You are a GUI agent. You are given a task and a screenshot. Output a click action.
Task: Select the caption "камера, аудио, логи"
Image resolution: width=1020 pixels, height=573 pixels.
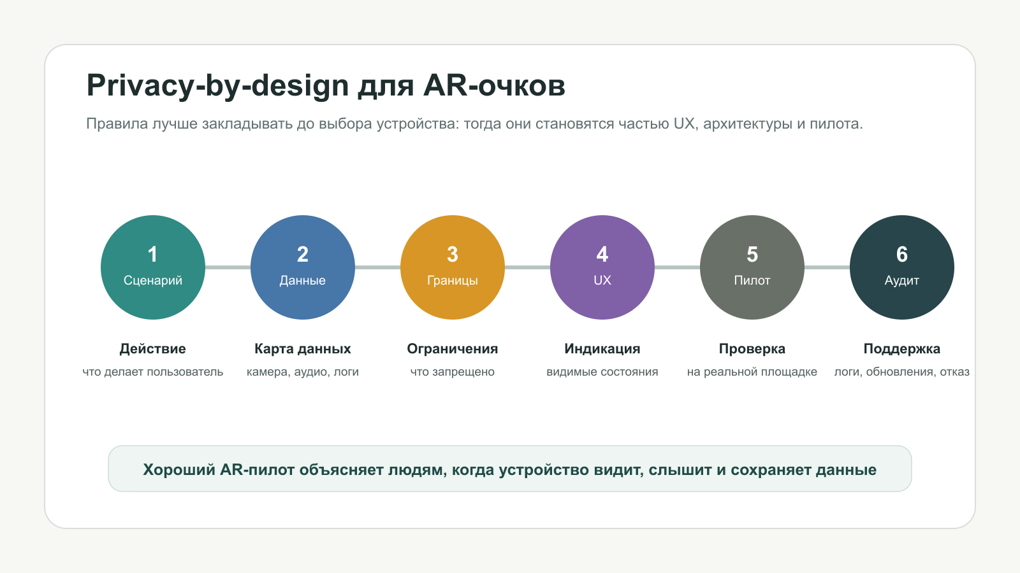303,372
